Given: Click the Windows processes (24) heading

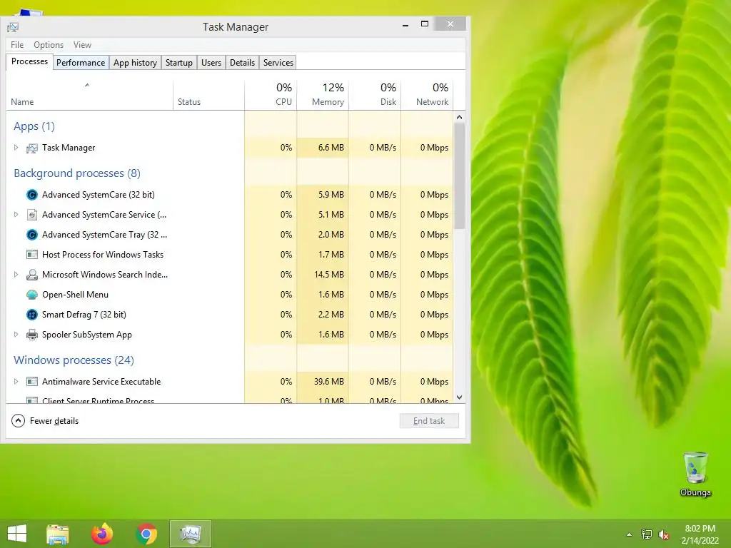Looking at the screenshot, I should [x=74, y=360].
